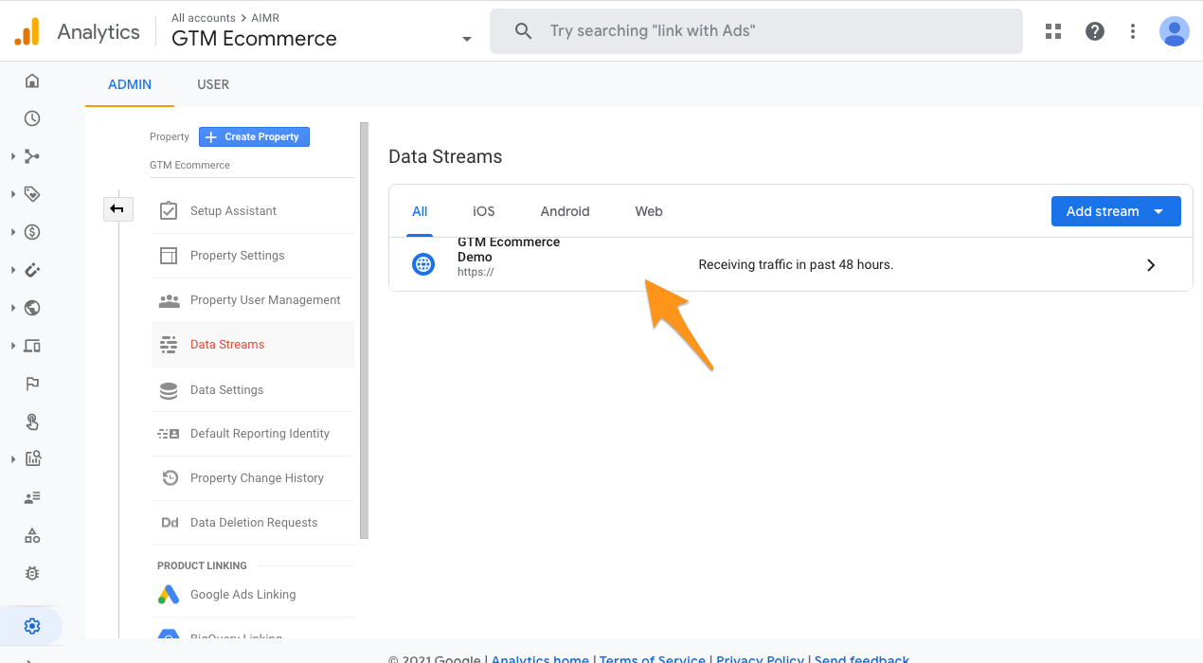1203x663 pixels.
Task: Select the All streams tab
Action: click(420, 211)
